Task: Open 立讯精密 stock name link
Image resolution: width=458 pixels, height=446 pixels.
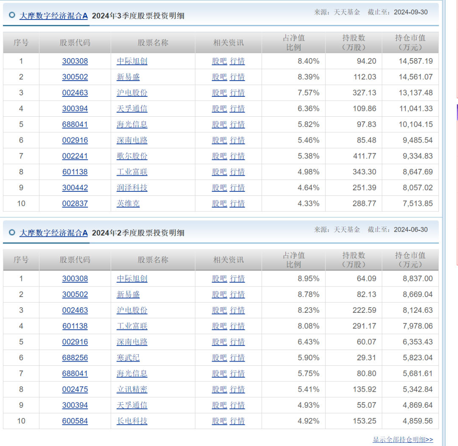Action: [x=132, y=389]
